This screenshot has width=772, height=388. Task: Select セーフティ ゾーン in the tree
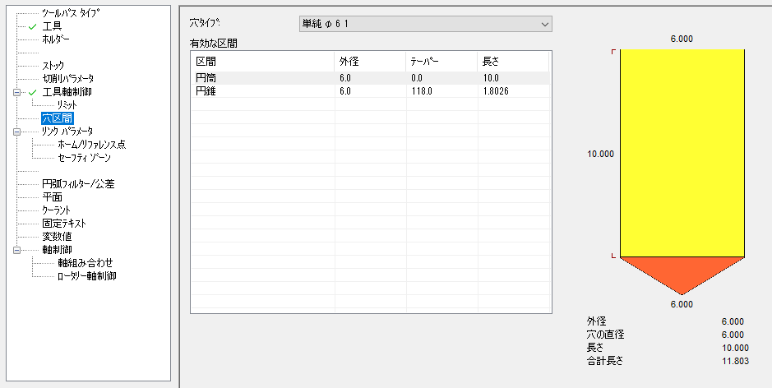click(84, 158)
